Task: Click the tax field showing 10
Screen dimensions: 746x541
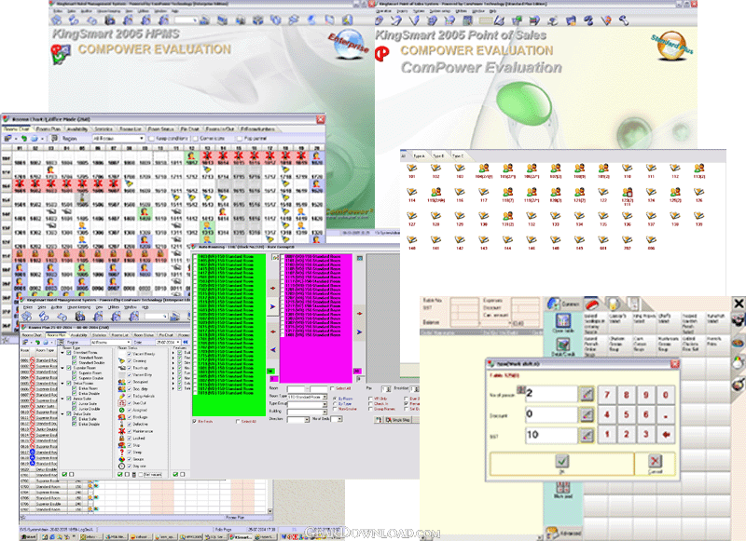Action: (x=551, y=435)
